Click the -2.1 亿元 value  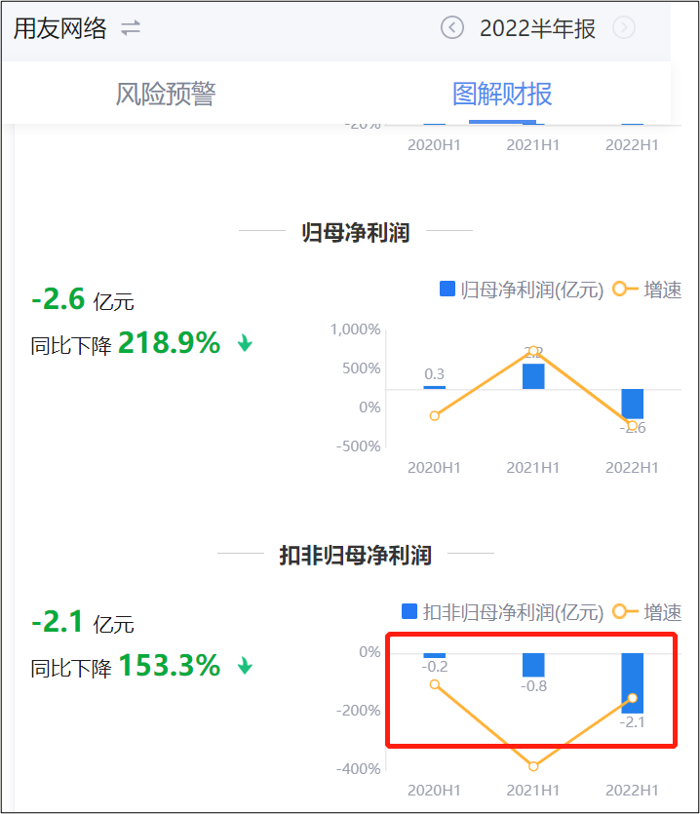(x=83, y=622)
